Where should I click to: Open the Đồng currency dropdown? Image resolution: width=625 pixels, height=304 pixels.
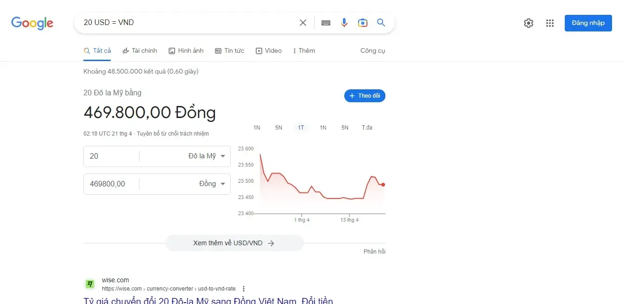(x=209, y=184)
